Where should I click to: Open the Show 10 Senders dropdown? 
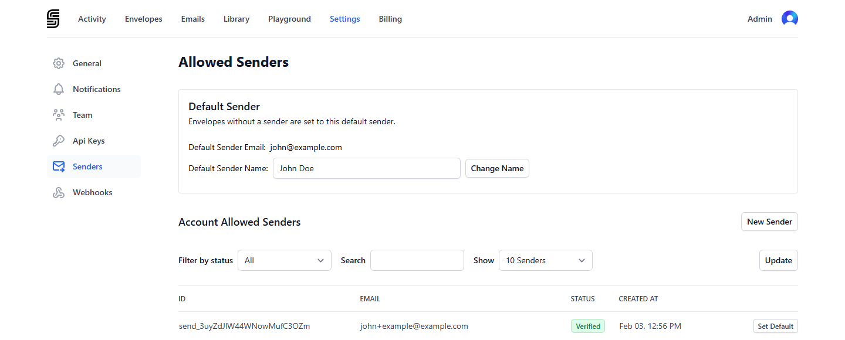546,260
